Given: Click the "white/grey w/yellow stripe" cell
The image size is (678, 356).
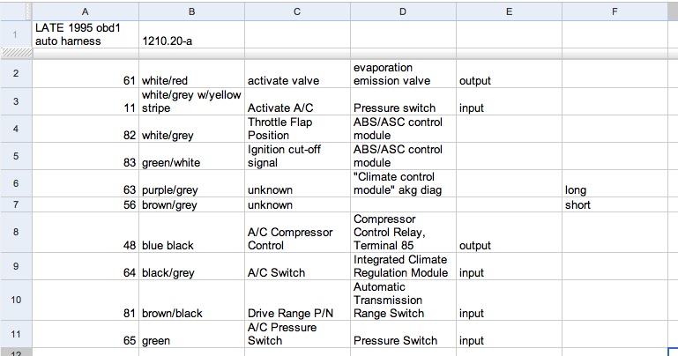Looking at the screenshot, I should click(190, 101).
